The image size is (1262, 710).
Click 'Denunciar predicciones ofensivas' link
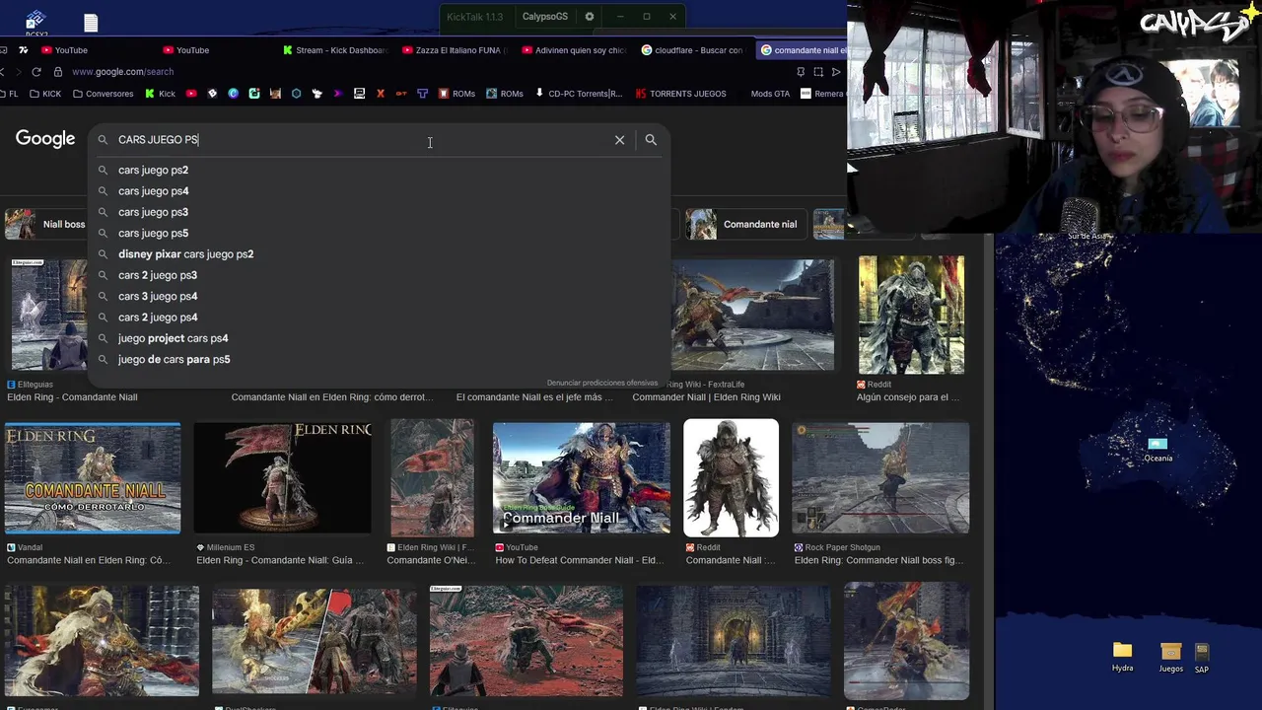601,383
